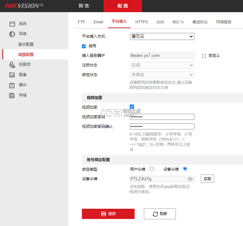Click the storage floppy-disk icon in the sidebar
Image resolution: width=243 pixels, height=226 pixels.
[12, 96]
